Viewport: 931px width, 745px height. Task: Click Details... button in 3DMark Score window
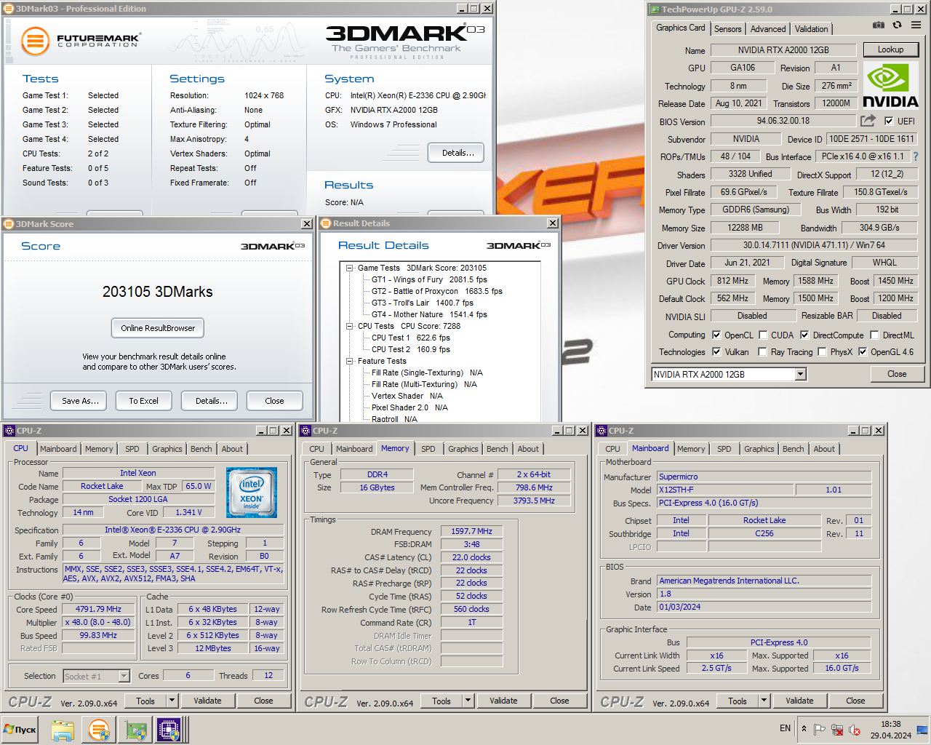(x=211, y=401)
